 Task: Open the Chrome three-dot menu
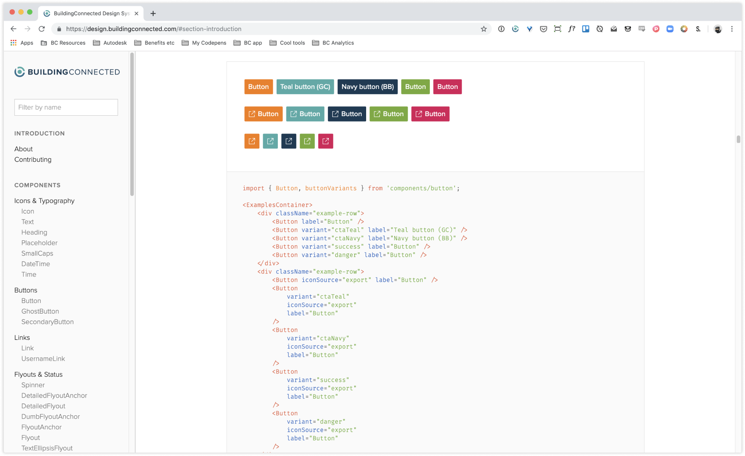tap(732, 29)
